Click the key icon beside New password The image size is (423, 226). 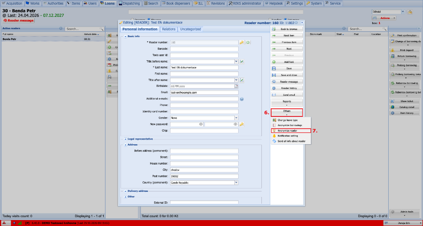coord(242,124)
